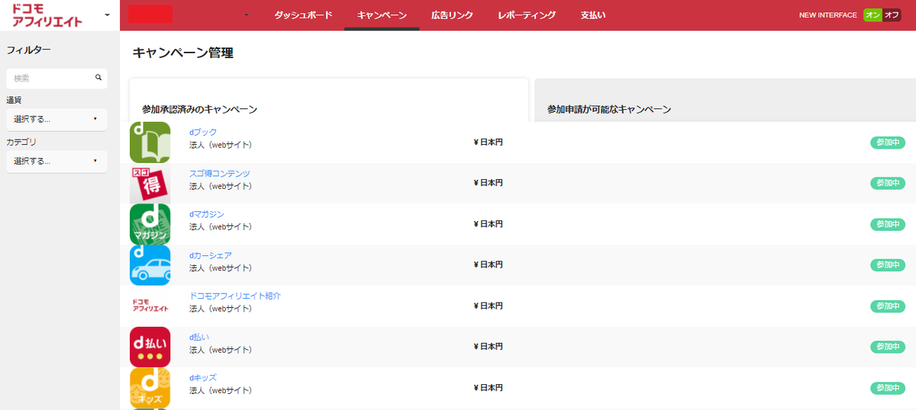Click ¥日本円 in the dブック row
This screenshot has height=410, width=916.
(489, 142)
